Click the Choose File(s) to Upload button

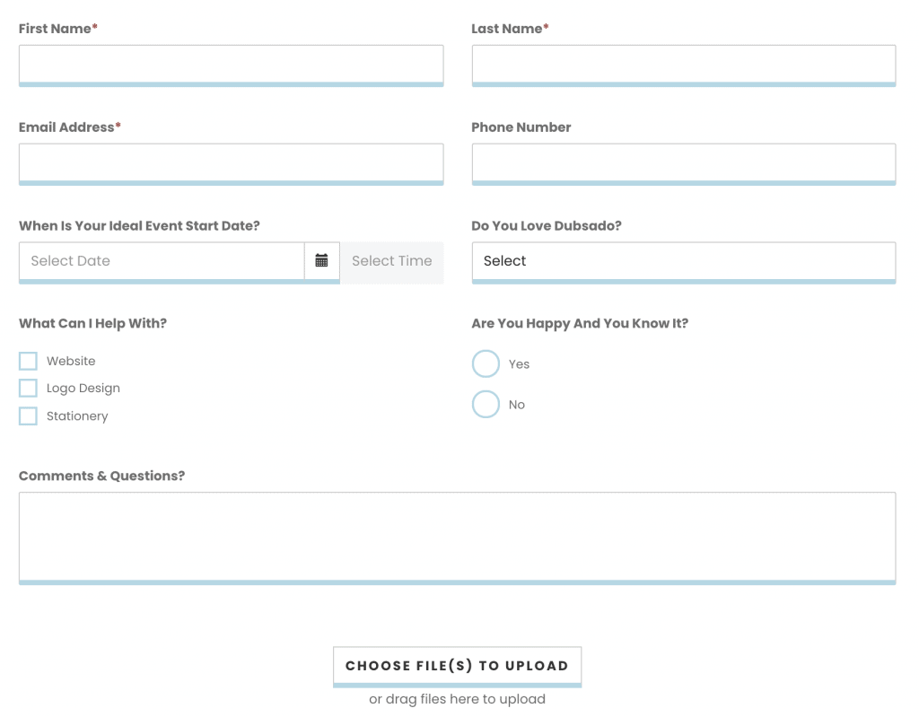[457, 667]
